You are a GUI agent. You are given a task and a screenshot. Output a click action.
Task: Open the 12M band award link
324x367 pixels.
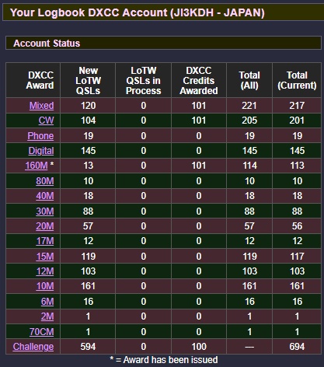coord(45,271)
